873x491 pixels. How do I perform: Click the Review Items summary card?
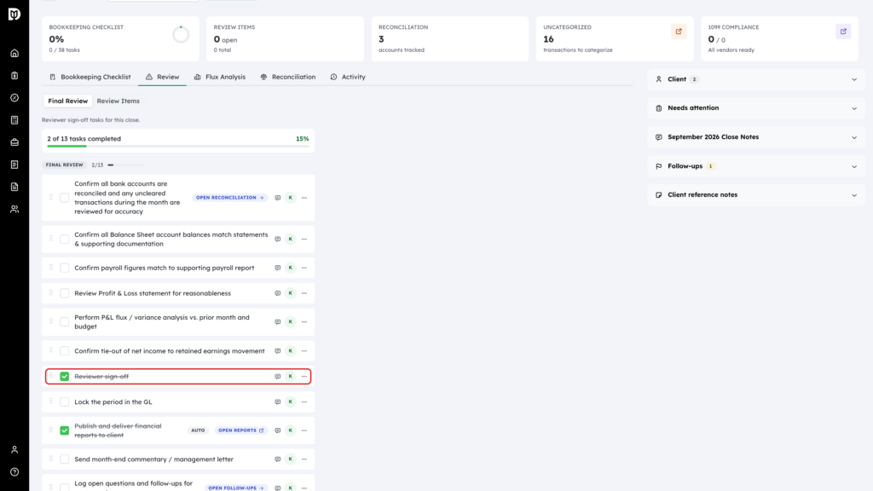coord(285,38)
